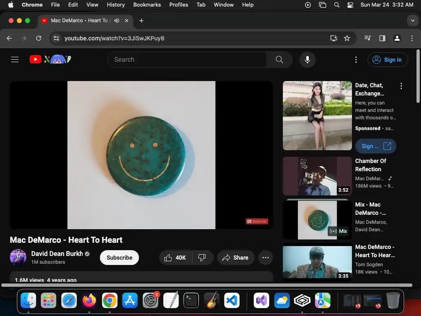Open more actions ellipsis under video

[266, 258]
